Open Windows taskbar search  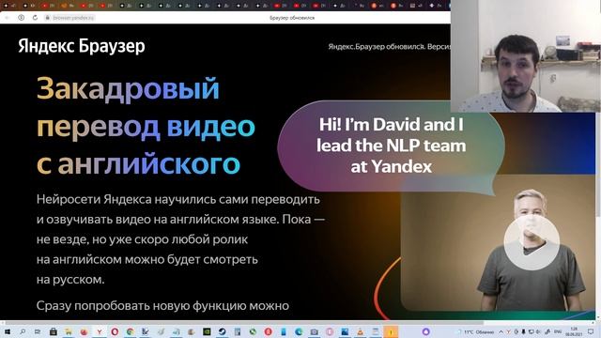[x=23, y=331]
